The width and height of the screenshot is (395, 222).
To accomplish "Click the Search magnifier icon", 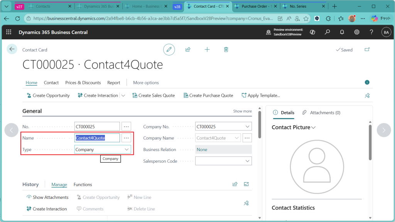I will [x=327, y=32].
